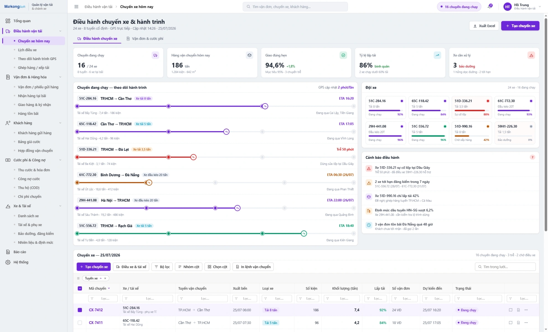
Task: Collapse the Vận đơn & Hàng hóa section
Action: (60, 77)
